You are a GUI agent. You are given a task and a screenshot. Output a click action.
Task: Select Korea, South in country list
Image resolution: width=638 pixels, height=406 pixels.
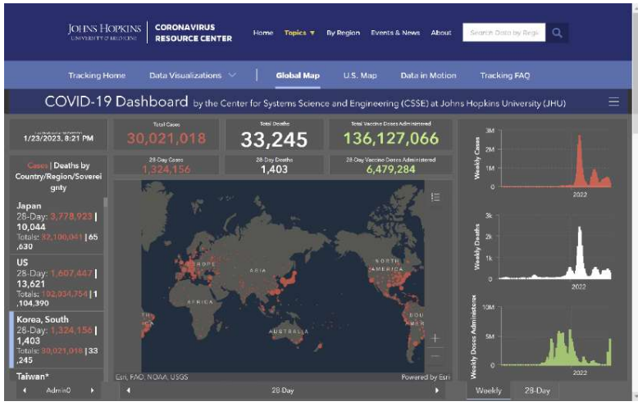[57, 340]
